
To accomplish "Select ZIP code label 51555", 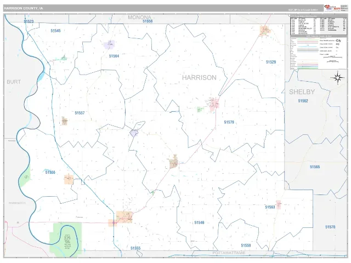I will click(x=135, y=248).
